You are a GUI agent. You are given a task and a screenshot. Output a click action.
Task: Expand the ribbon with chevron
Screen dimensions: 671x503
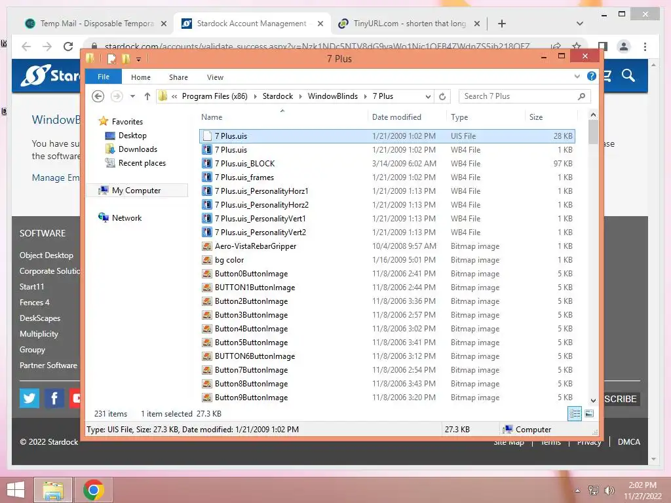pos(577,76)
